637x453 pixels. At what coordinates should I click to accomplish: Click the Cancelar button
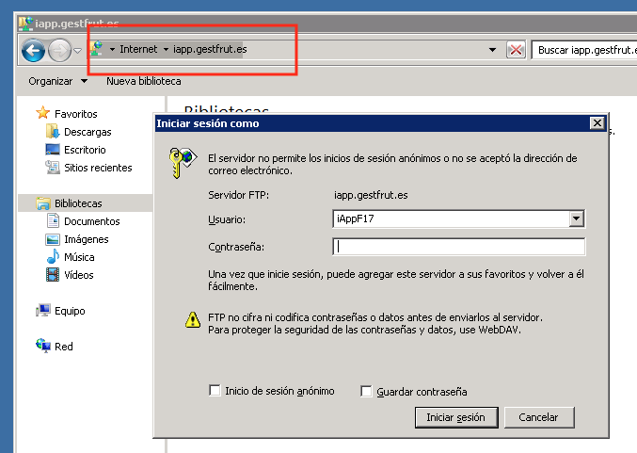tap(539, 417)
